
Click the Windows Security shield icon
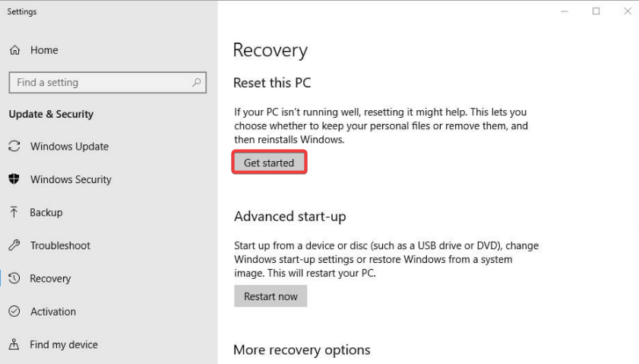[14, 179]
